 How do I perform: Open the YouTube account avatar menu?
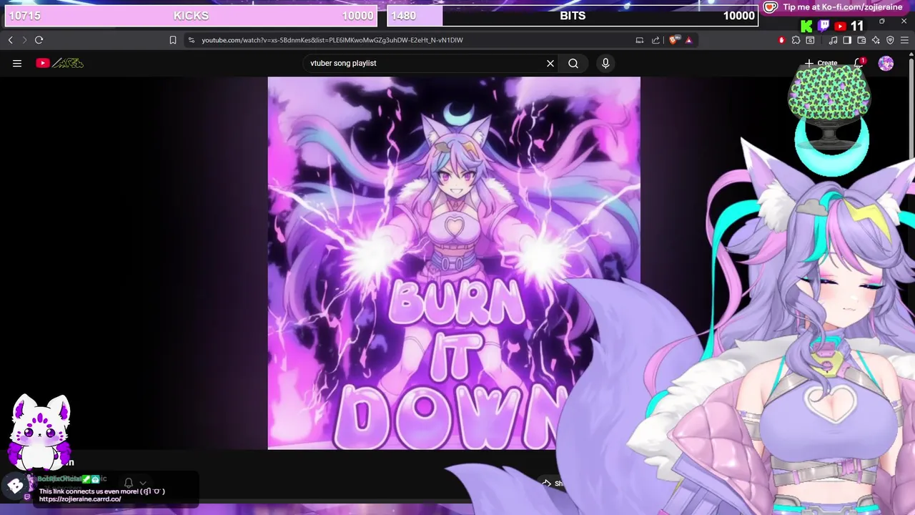886,64
